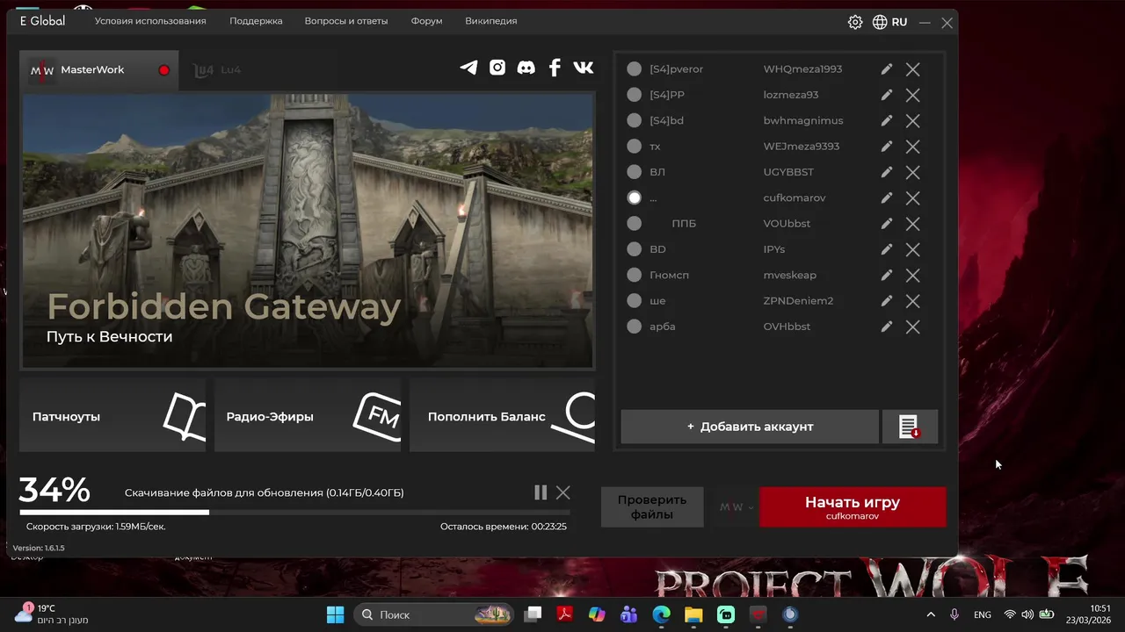Edit the WEJmeza9393 account
The image size is (1125, 632).
[x=887, y=146]
